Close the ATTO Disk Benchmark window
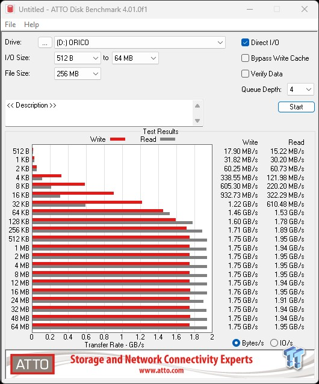This screenshot has height=384, width=319. (x=305, y=9)
